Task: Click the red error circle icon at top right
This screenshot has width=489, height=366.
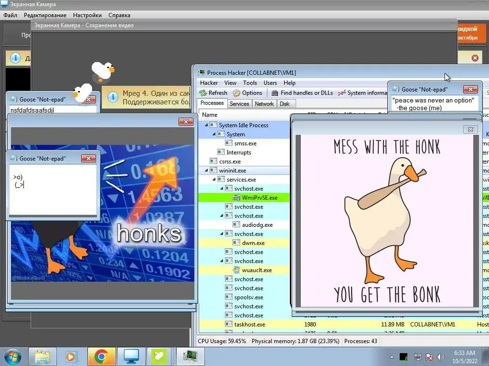Action: coord(475,58)
